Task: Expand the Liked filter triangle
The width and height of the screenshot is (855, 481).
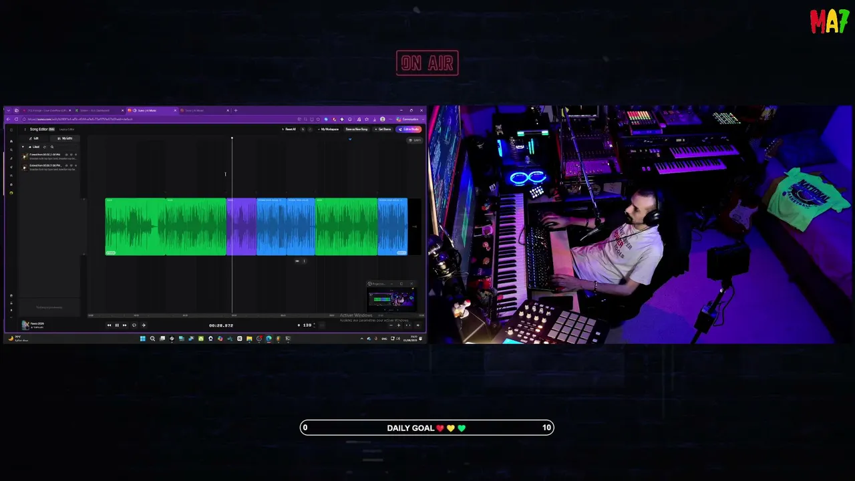Action: pos(23,147)
